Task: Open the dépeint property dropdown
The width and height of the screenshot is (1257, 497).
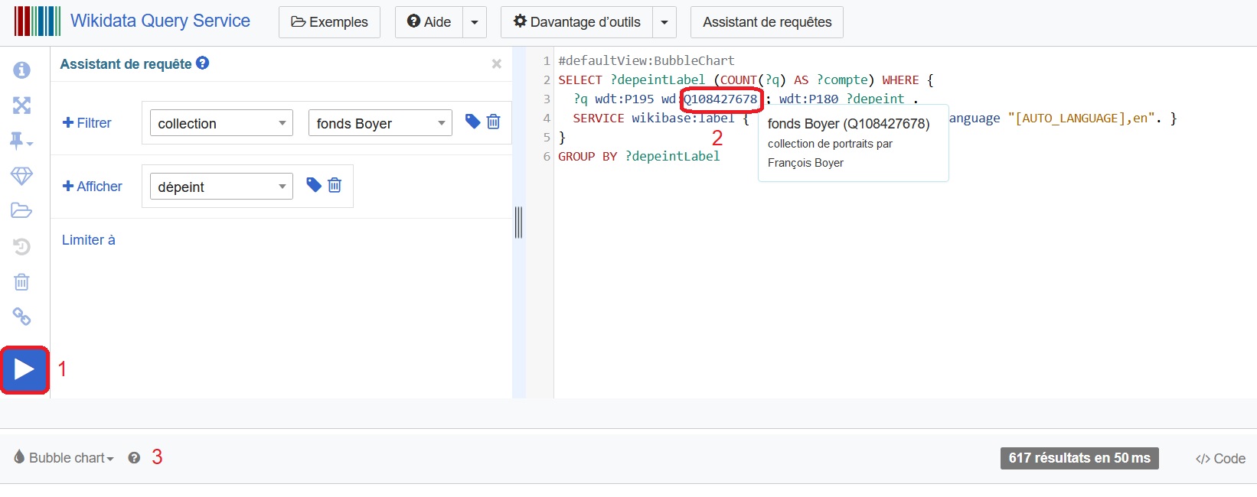Action: click(221, 187)
